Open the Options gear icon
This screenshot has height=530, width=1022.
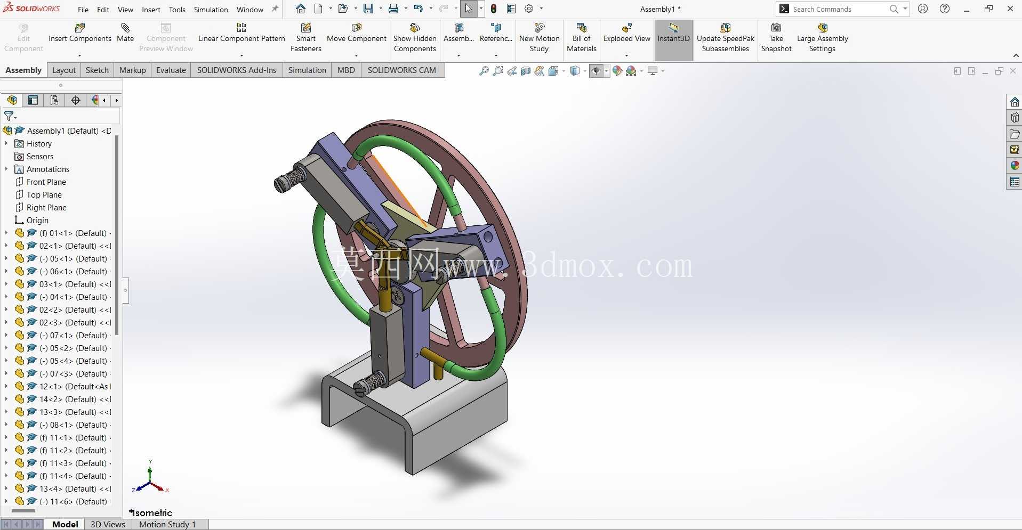(x=529, y=9)
